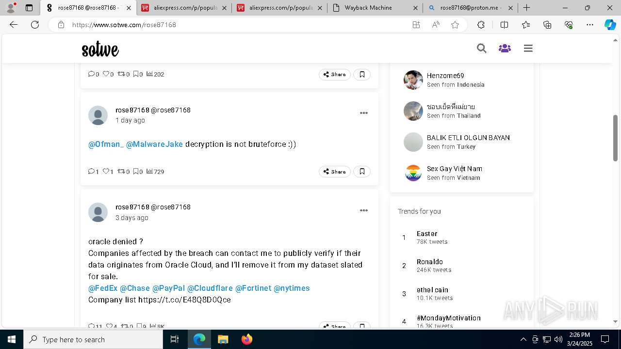Screen dimensions: 621x349
Task: Open the @PayPal mention link
Action: 168,288
